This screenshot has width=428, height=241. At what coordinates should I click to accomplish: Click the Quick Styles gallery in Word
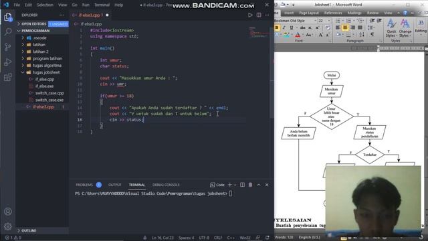[391, 28]
